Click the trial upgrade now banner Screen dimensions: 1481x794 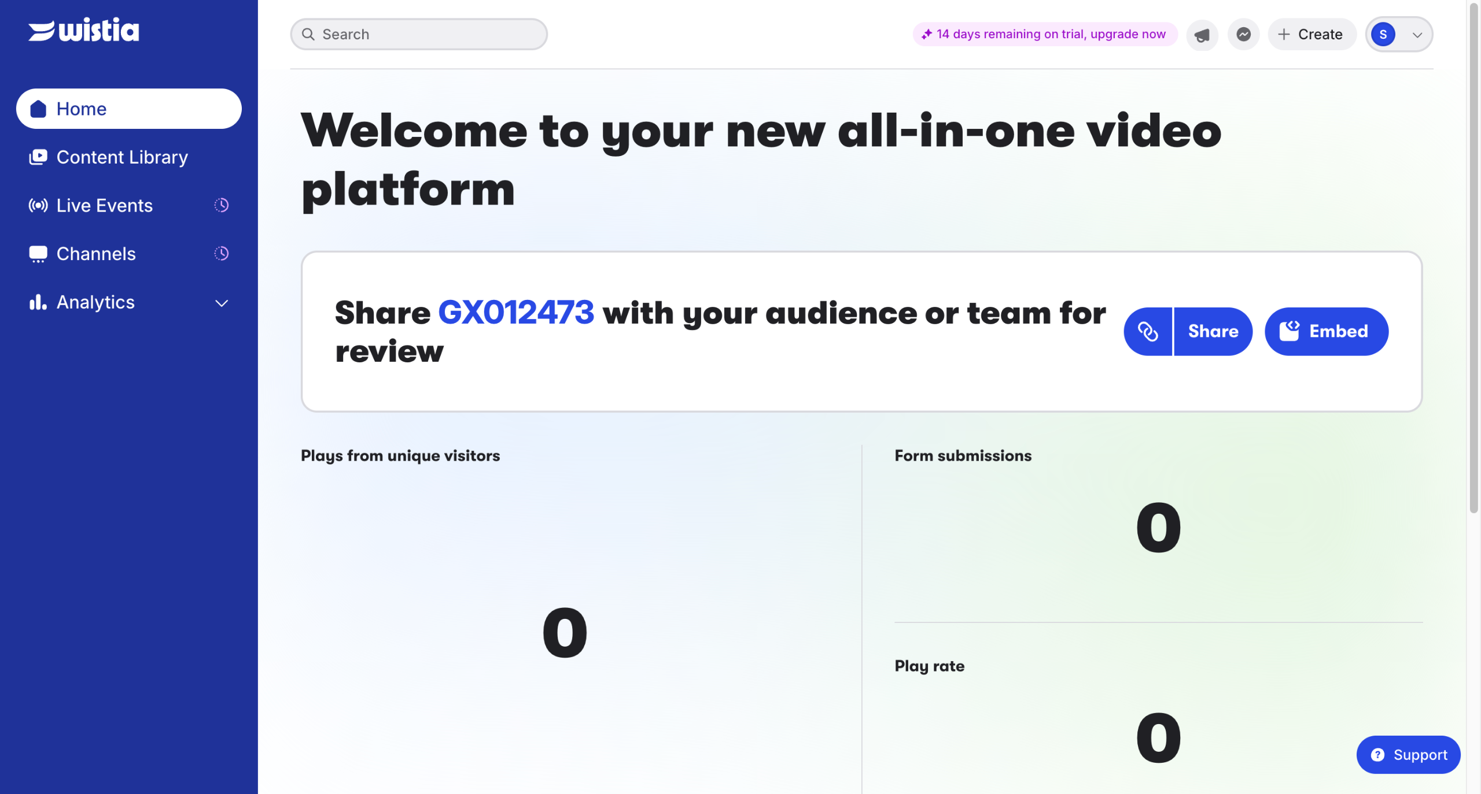coord(1044,34)
